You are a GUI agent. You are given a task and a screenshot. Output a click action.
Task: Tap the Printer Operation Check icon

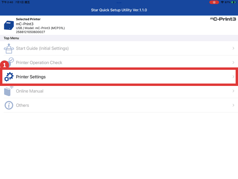click(x=10, y=62)
